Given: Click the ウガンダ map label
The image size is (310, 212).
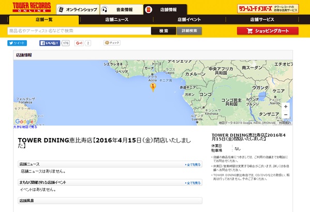Looking at the screenshot, I should (x=260, y=88).
